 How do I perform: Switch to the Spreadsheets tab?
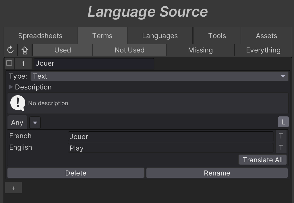[x=40, y=36]
